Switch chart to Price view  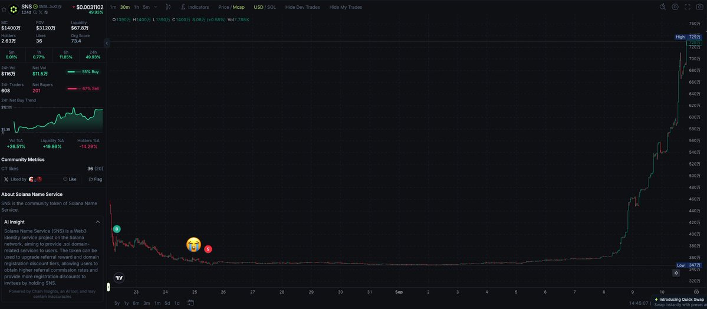point(223,6)
